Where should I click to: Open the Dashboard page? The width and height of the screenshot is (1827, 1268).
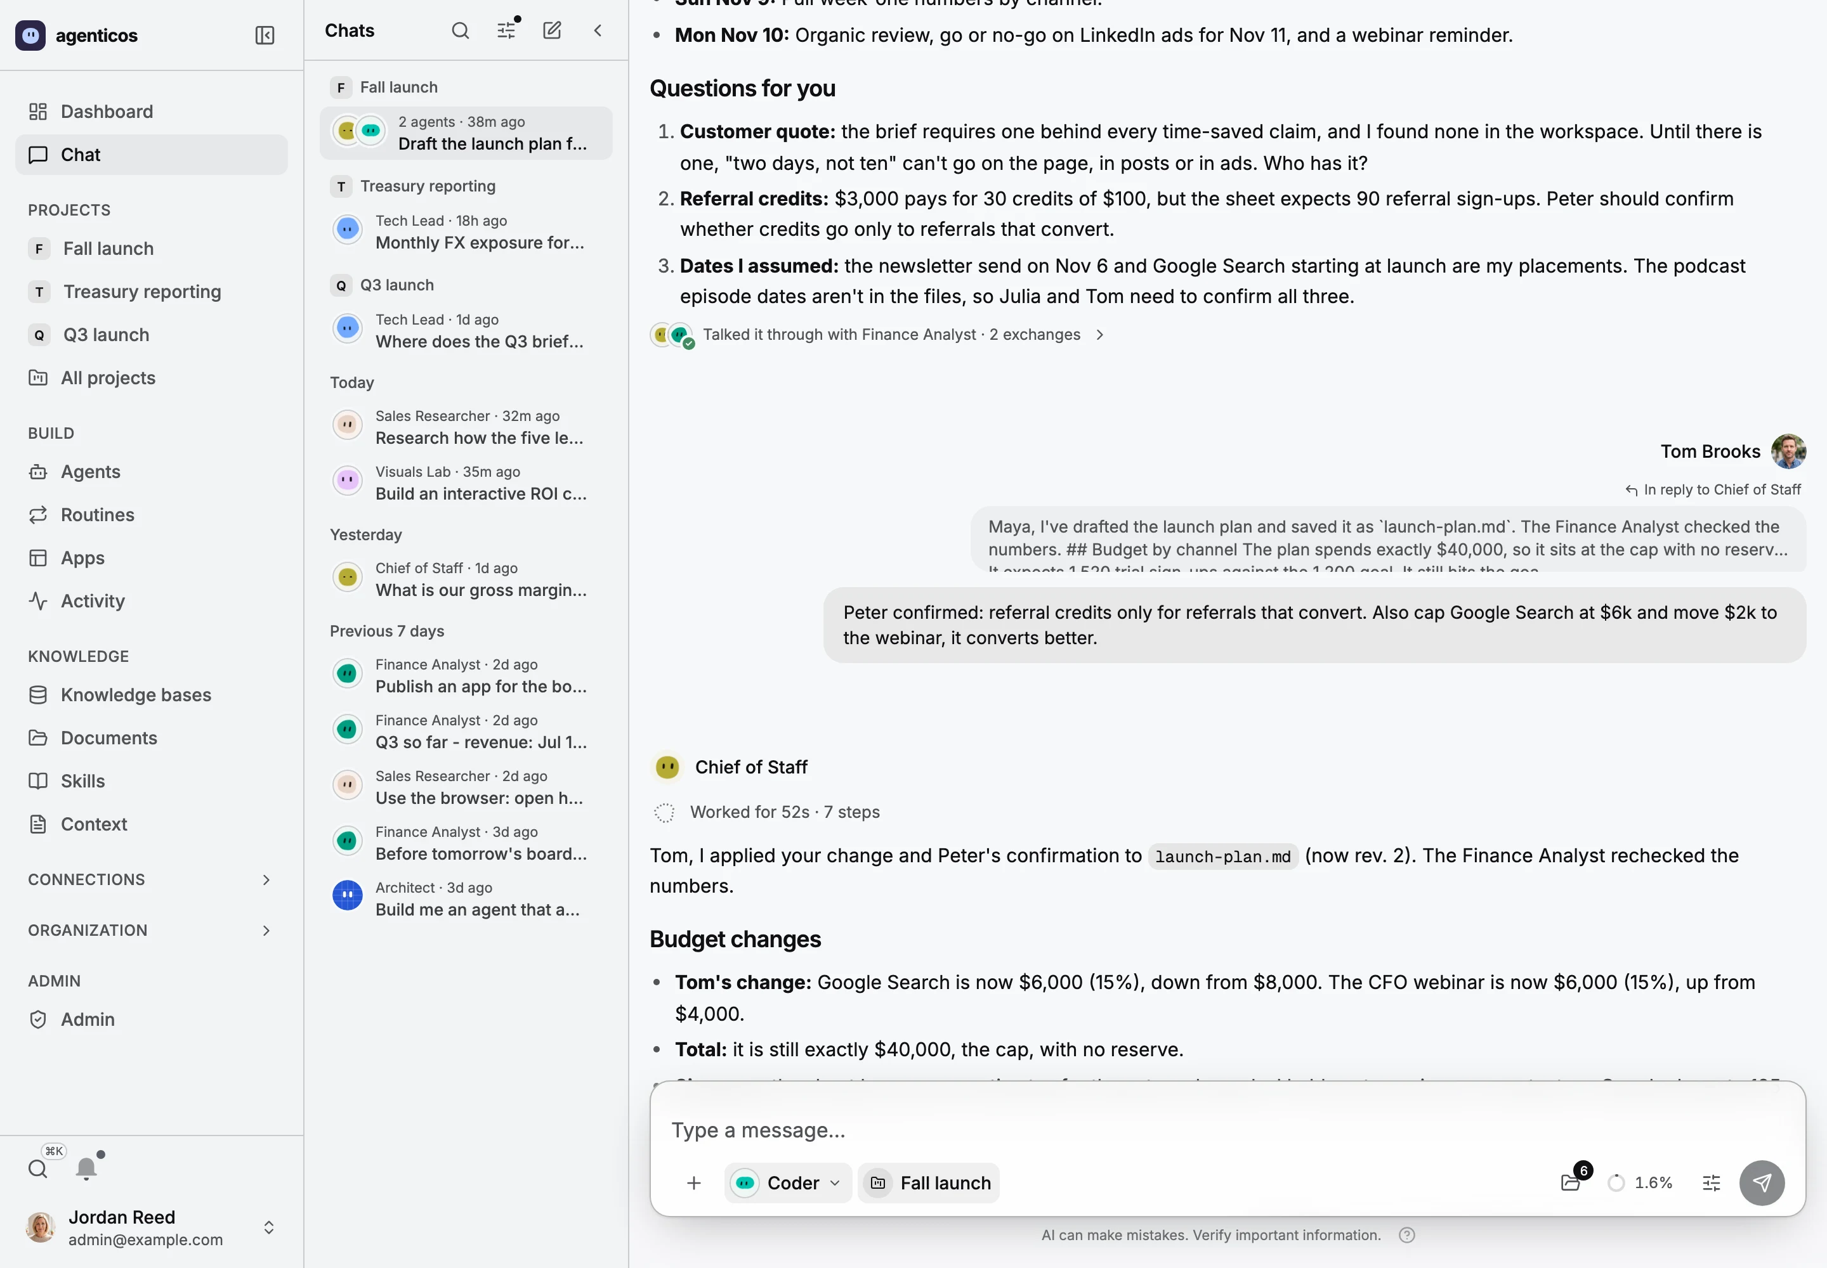(x=151, y=111)
